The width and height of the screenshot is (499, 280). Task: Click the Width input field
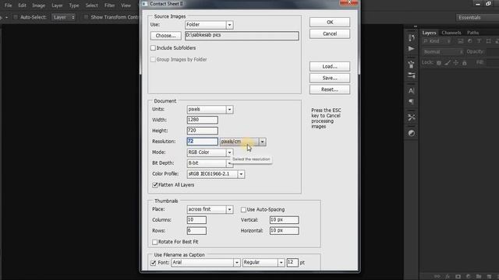[203, 120]
